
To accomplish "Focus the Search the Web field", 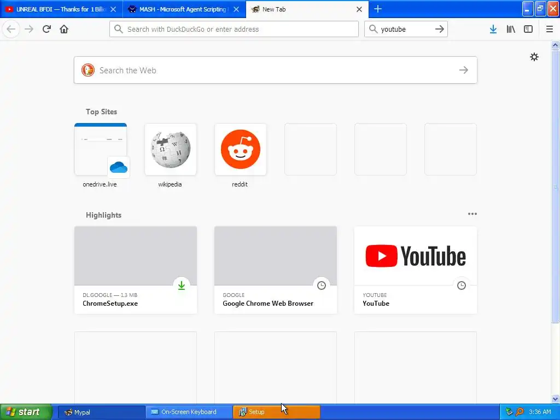I will (x=276, y=70).
